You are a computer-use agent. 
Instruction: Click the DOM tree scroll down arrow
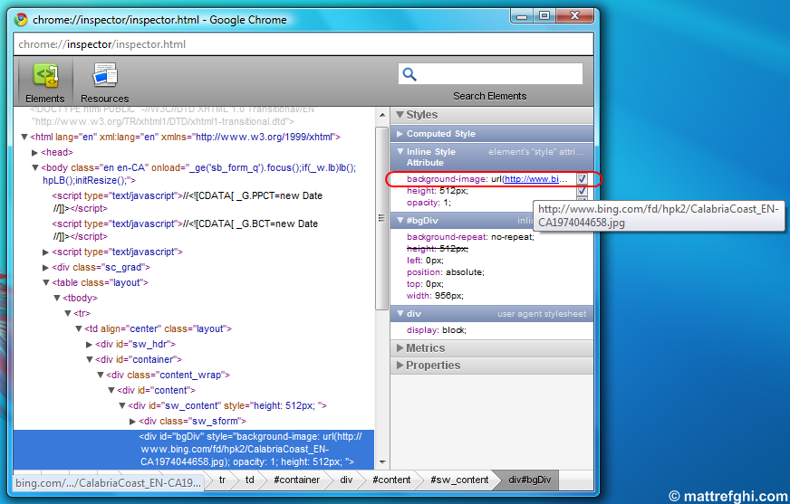point(381,463)
